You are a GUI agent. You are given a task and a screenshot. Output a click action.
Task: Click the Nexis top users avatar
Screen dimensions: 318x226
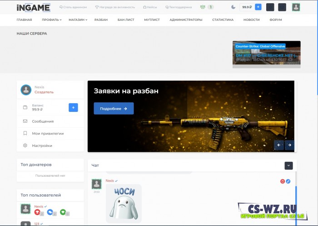click(x=25, y=209)
